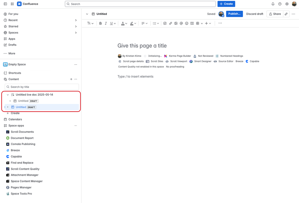Toggle italic formatting
This screenshot has width=299, height=203.
pyautogui.click(x=106, y=23)
